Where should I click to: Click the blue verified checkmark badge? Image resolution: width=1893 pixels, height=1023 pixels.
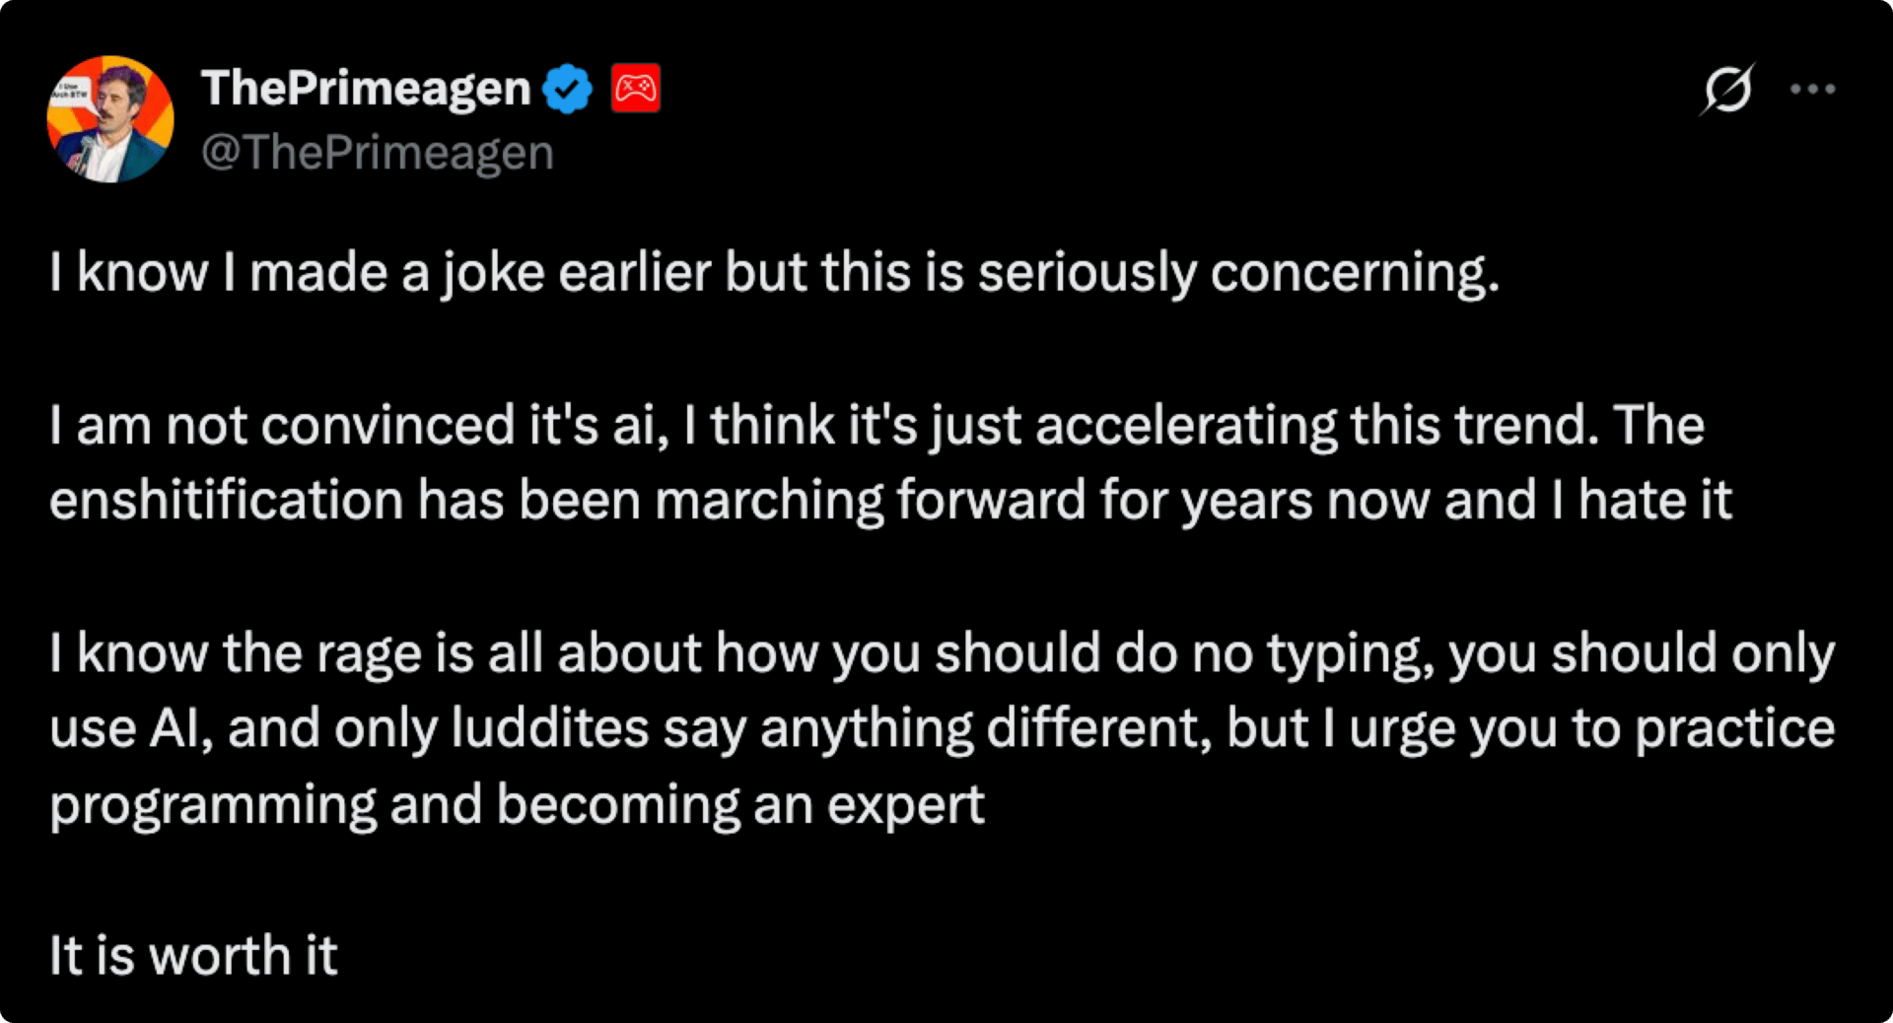tap(567, 89)
